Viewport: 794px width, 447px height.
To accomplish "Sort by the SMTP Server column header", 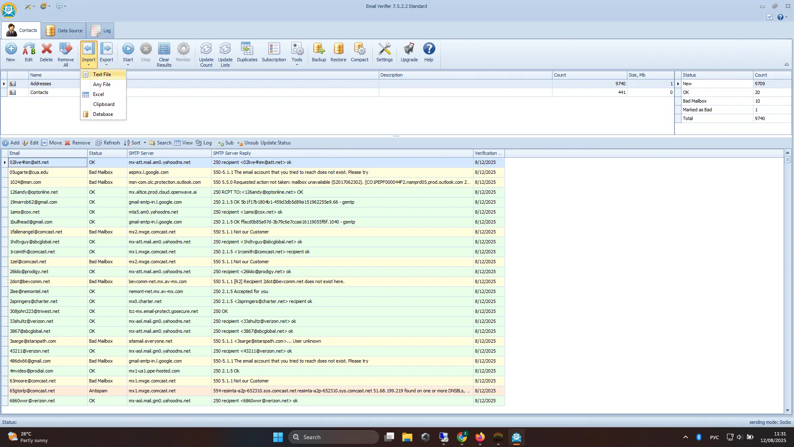I will pyautogui.click(x=169, y=153).
